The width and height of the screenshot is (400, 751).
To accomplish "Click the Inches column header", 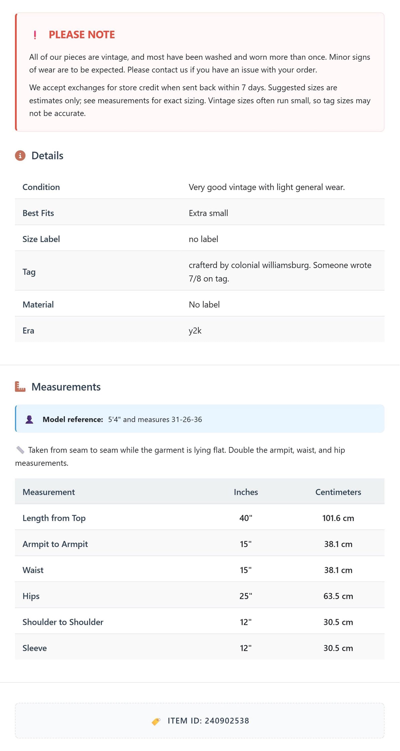I will (x=246, y=492).
